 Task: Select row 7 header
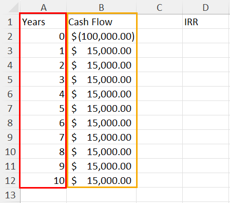click(x=10, y=108)
